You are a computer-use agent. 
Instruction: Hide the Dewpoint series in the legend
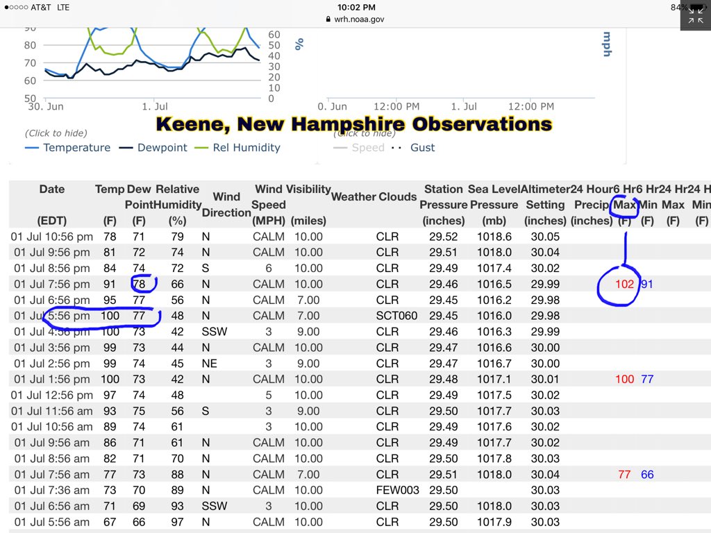153,148
